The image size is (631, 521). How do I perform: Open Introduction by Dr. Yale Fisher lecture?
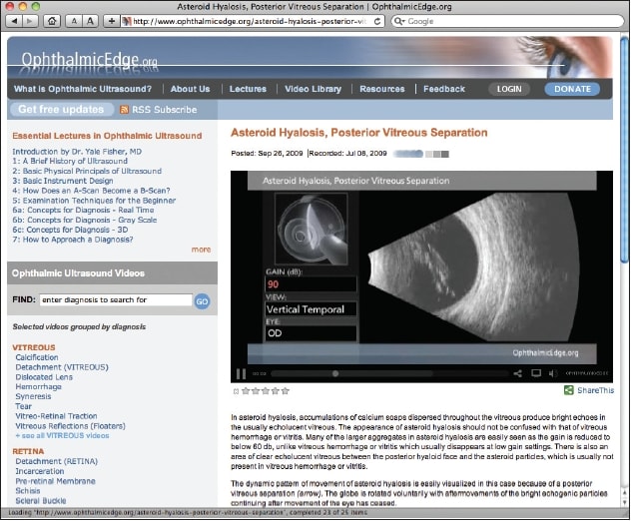(77, 152)
